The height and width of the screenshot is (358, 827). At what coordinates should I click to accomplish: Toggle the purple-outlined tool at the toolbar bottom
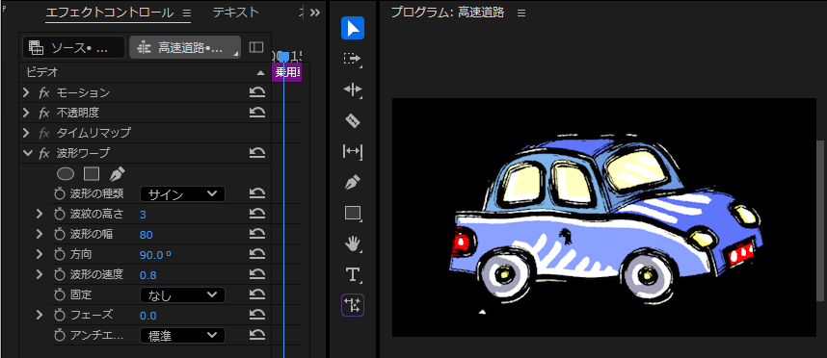click(x=353, y=305)
